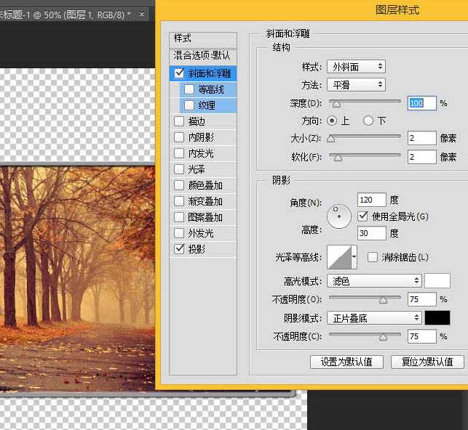The width and height of the screenshot is (468, 430).
Task: Enable the 内阴影 checkbox
Action: [x=179, y=137]
